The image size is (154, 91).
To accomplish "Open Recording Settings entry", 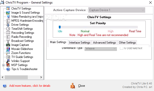I will [23, 33].
